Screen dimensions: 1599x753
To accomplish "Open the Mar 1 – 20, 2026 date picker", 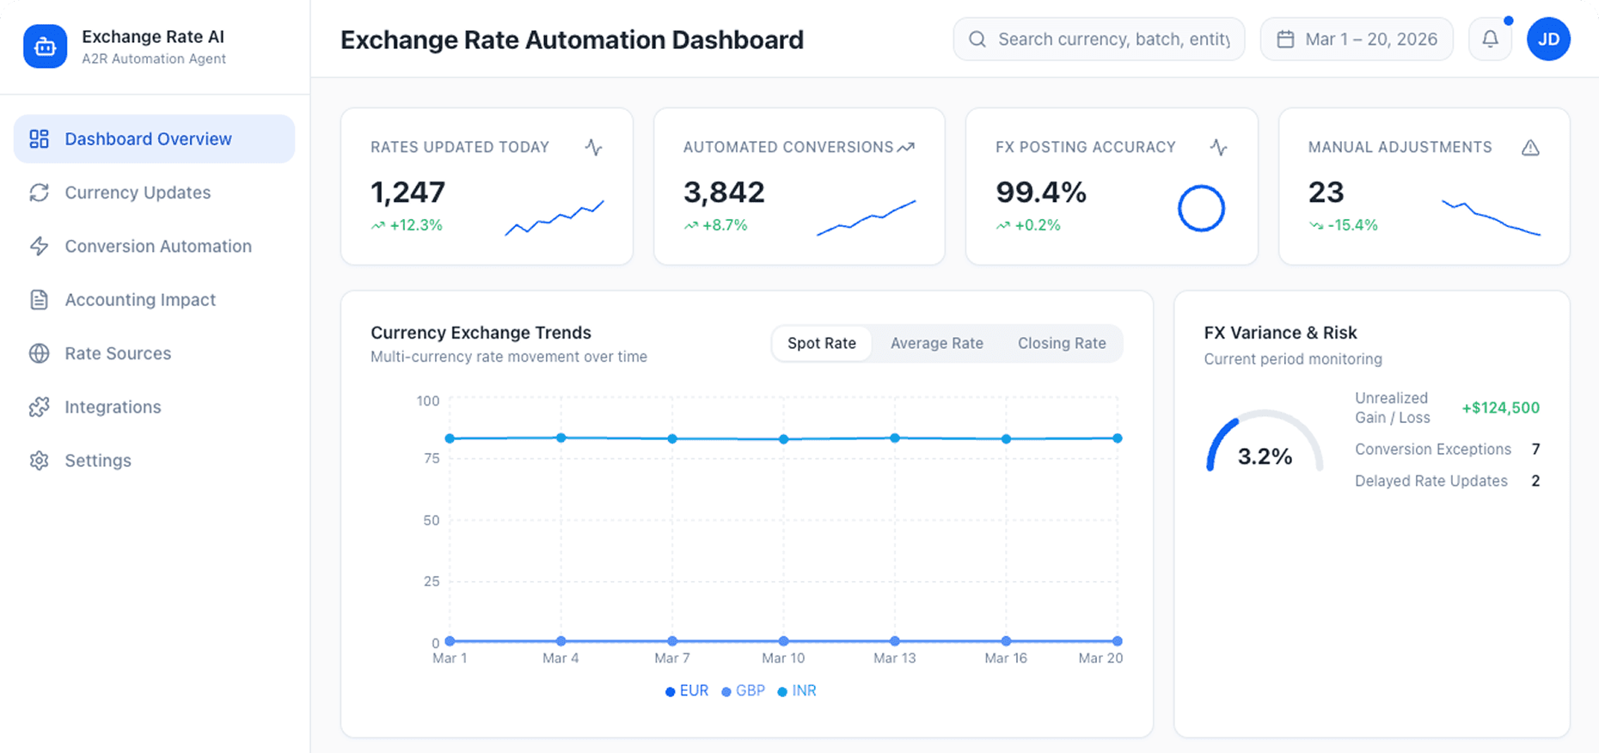I will click(x=1357, y=39).
